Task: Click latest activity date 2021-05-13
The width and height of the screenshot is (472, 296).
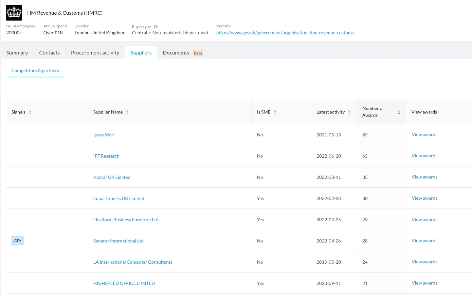Action: pos(329,135)
